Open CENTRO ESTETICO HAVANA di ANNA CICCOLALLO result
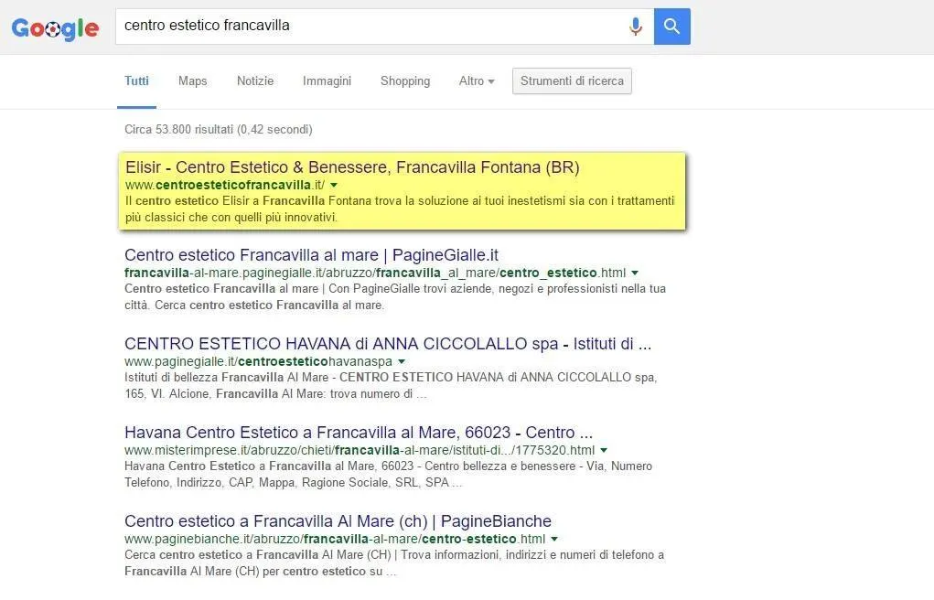The height and width of the screenshot is (600, 934). tap(388, 344)
